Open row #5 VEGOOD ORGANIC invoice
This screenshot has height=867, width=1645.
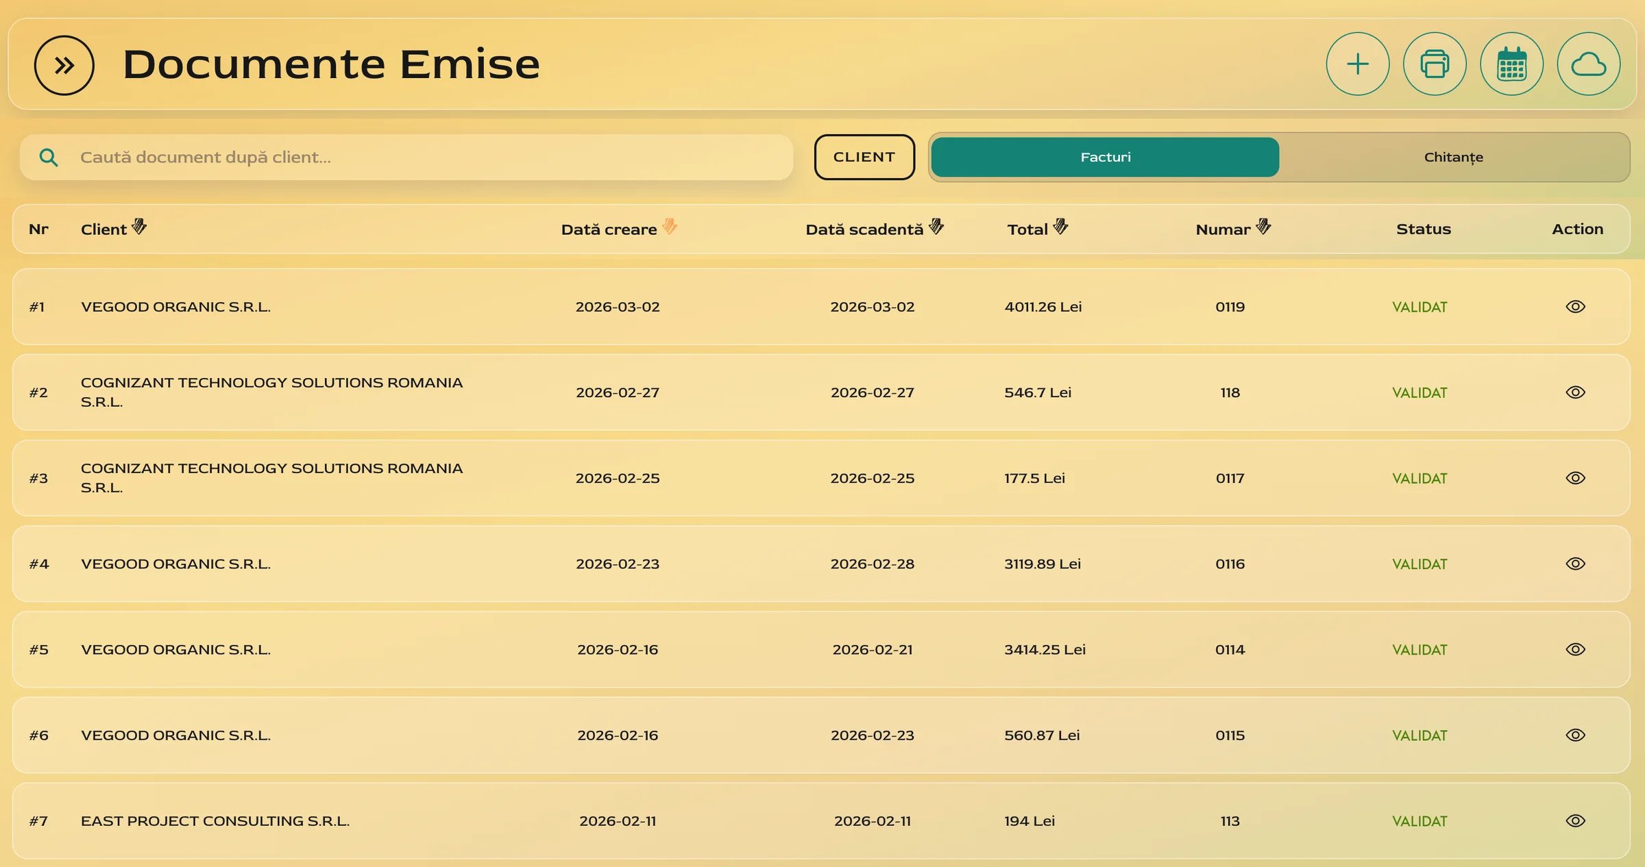(x=1575, y=649)
